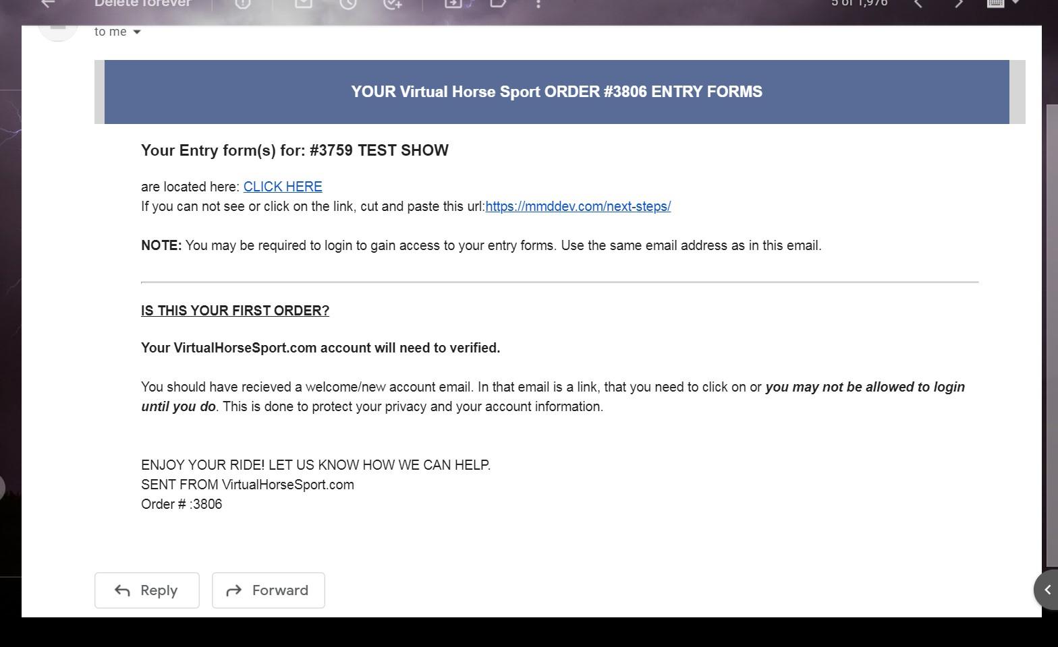This screenshot has width=1058, height=647.
Task: Select 'ENJOY YOUR RIDE! LET US KNOW' line
Action: pos(316,465)
